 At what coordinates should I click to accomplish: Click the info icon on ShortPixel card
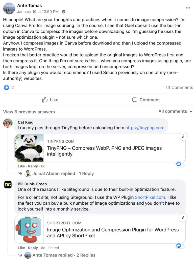coord(183,218)
